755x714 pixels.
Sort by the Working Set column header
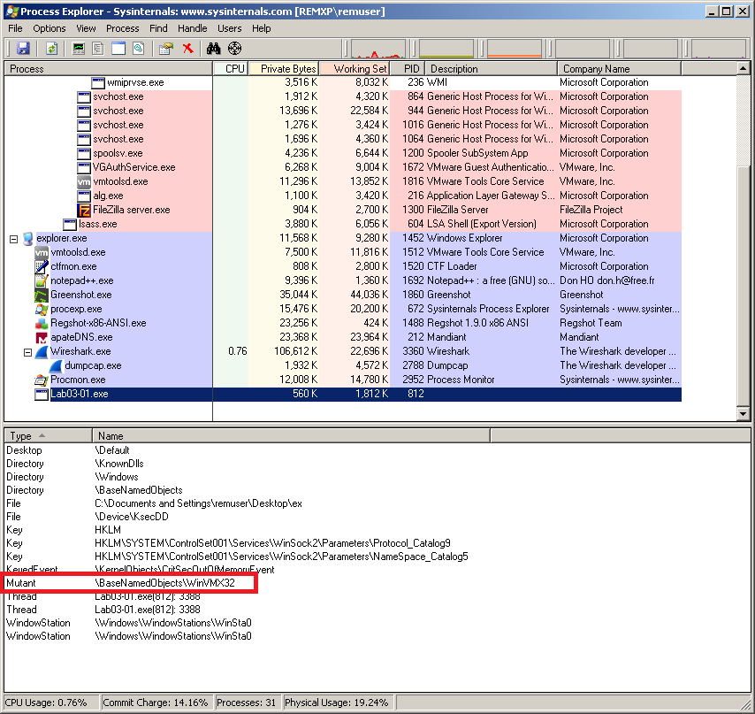[355, 69]
